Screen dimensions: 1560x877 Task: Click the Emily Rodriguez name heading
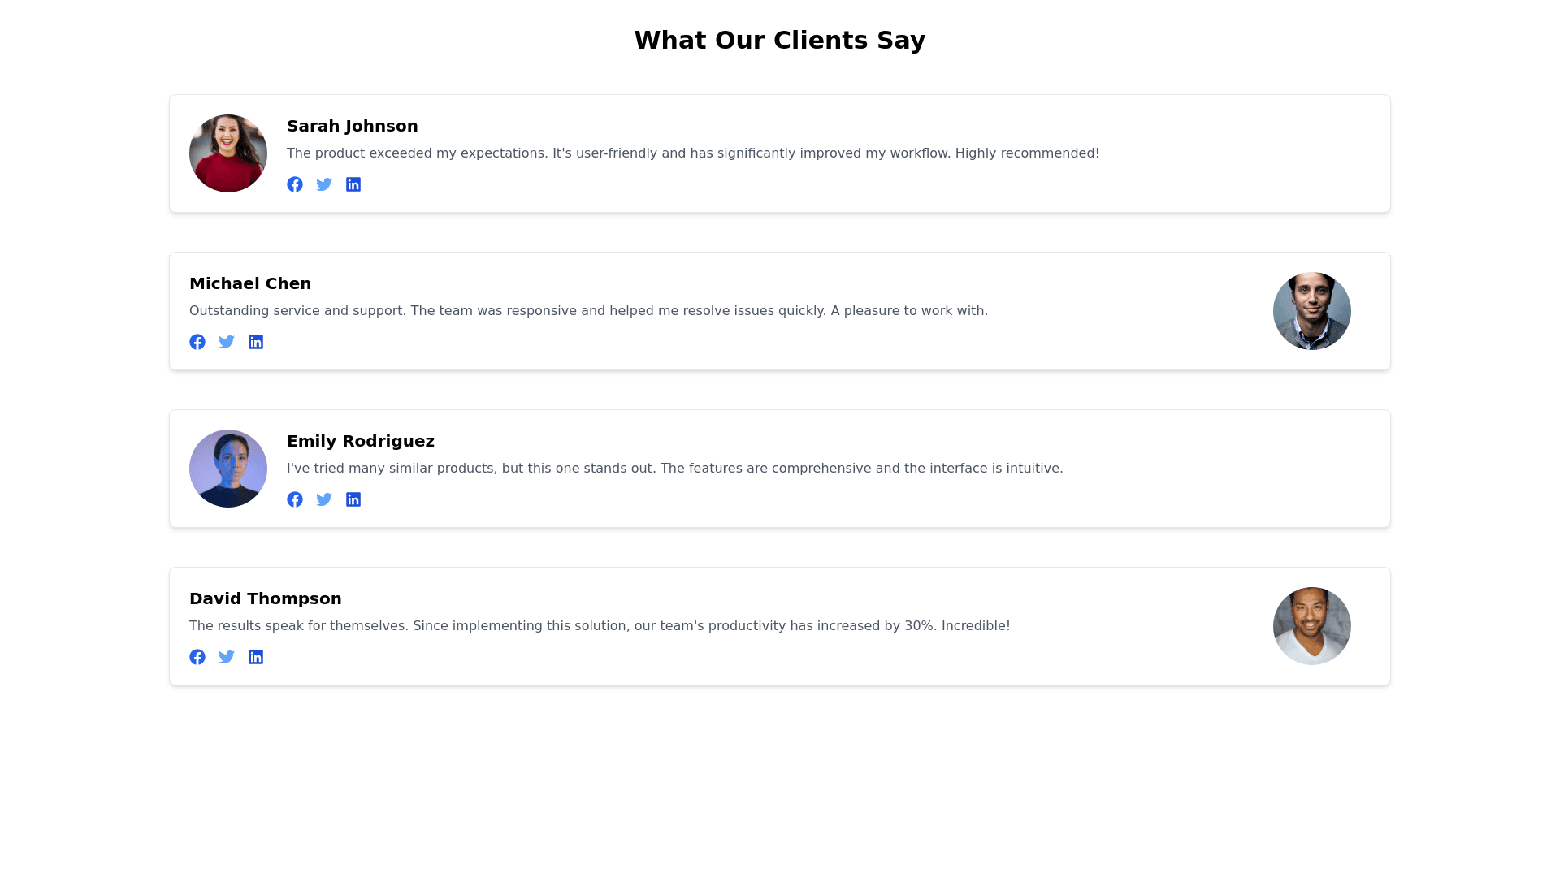(360, 441)
